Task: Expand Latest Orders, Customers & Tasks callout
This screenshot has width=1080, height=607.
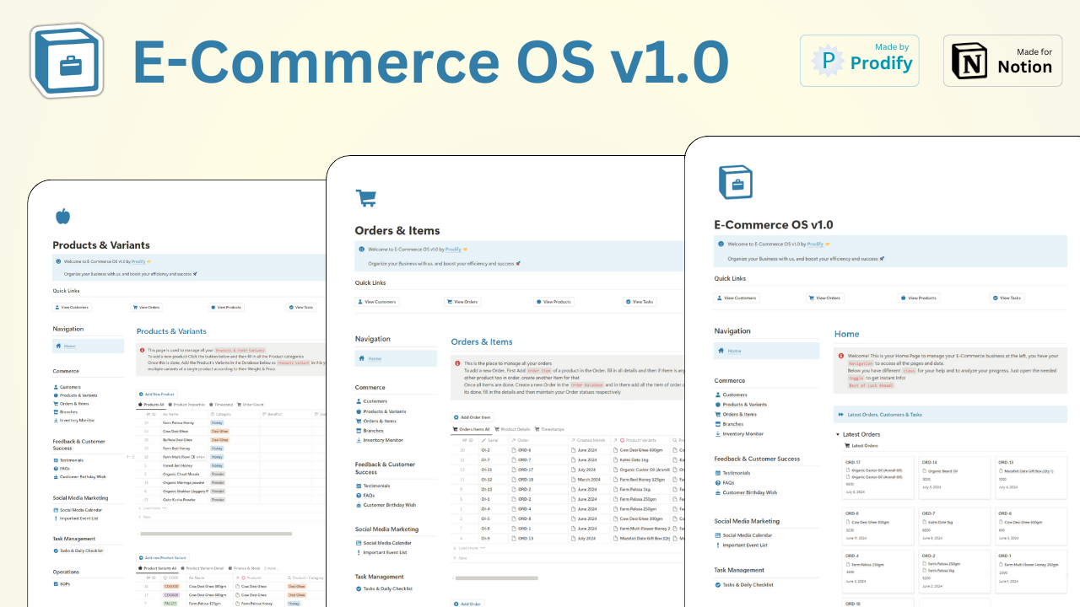Action: [x=951, y=415]
